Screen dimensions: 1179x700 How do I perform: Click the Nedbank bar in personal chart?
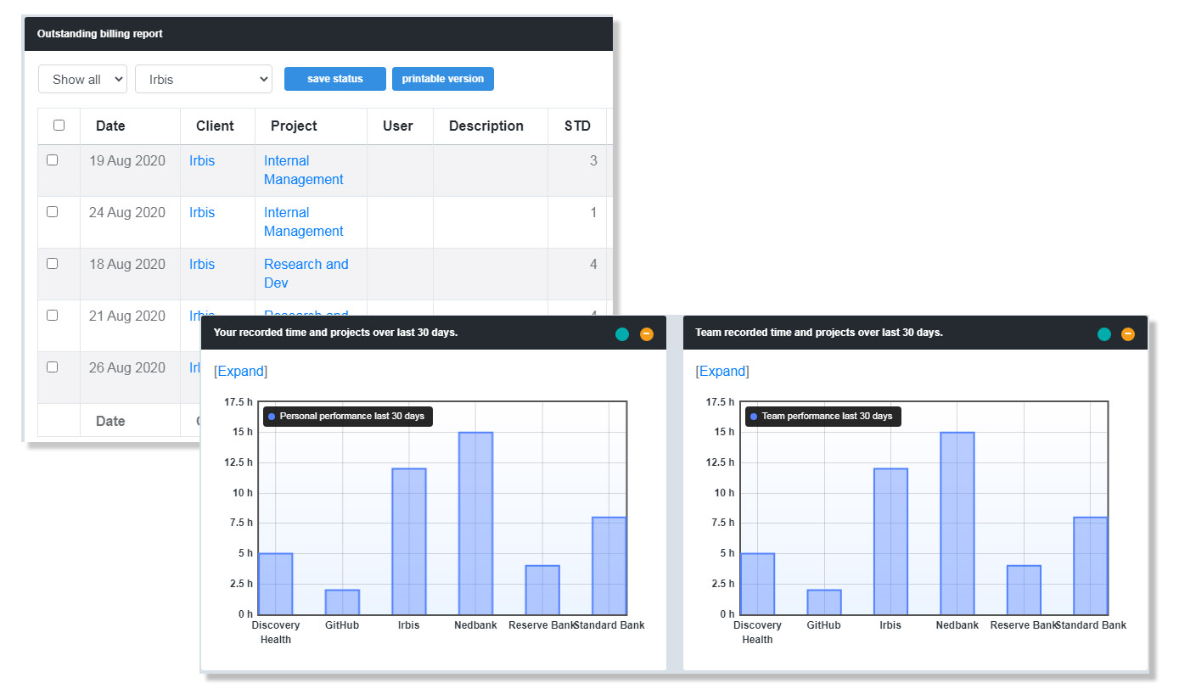(x=475, y=524)
